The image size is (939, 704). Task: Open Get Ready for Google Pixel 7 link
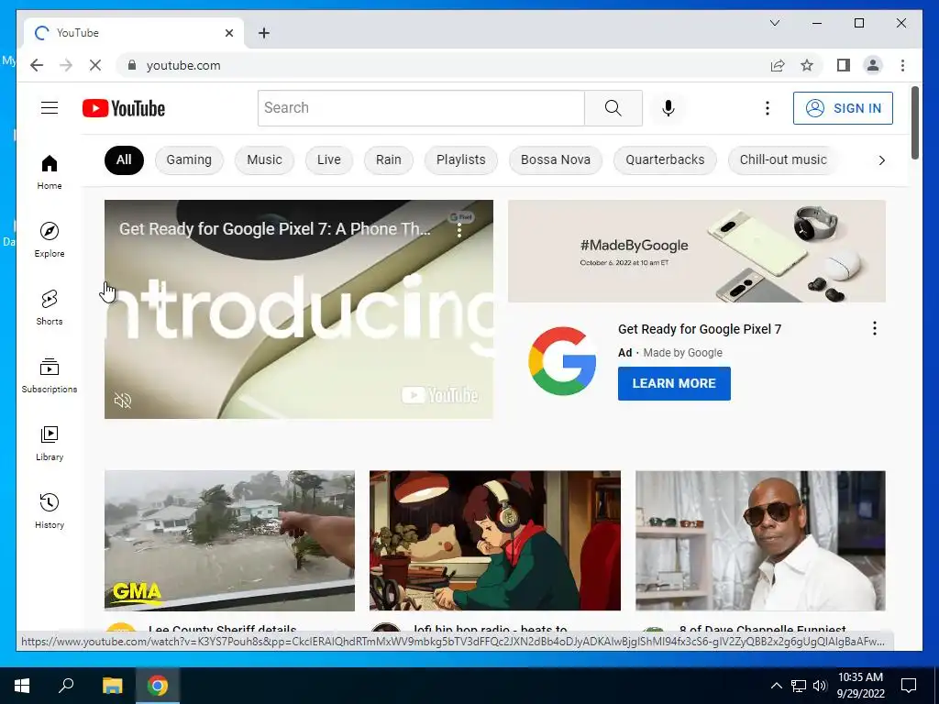tap(700, 329)
